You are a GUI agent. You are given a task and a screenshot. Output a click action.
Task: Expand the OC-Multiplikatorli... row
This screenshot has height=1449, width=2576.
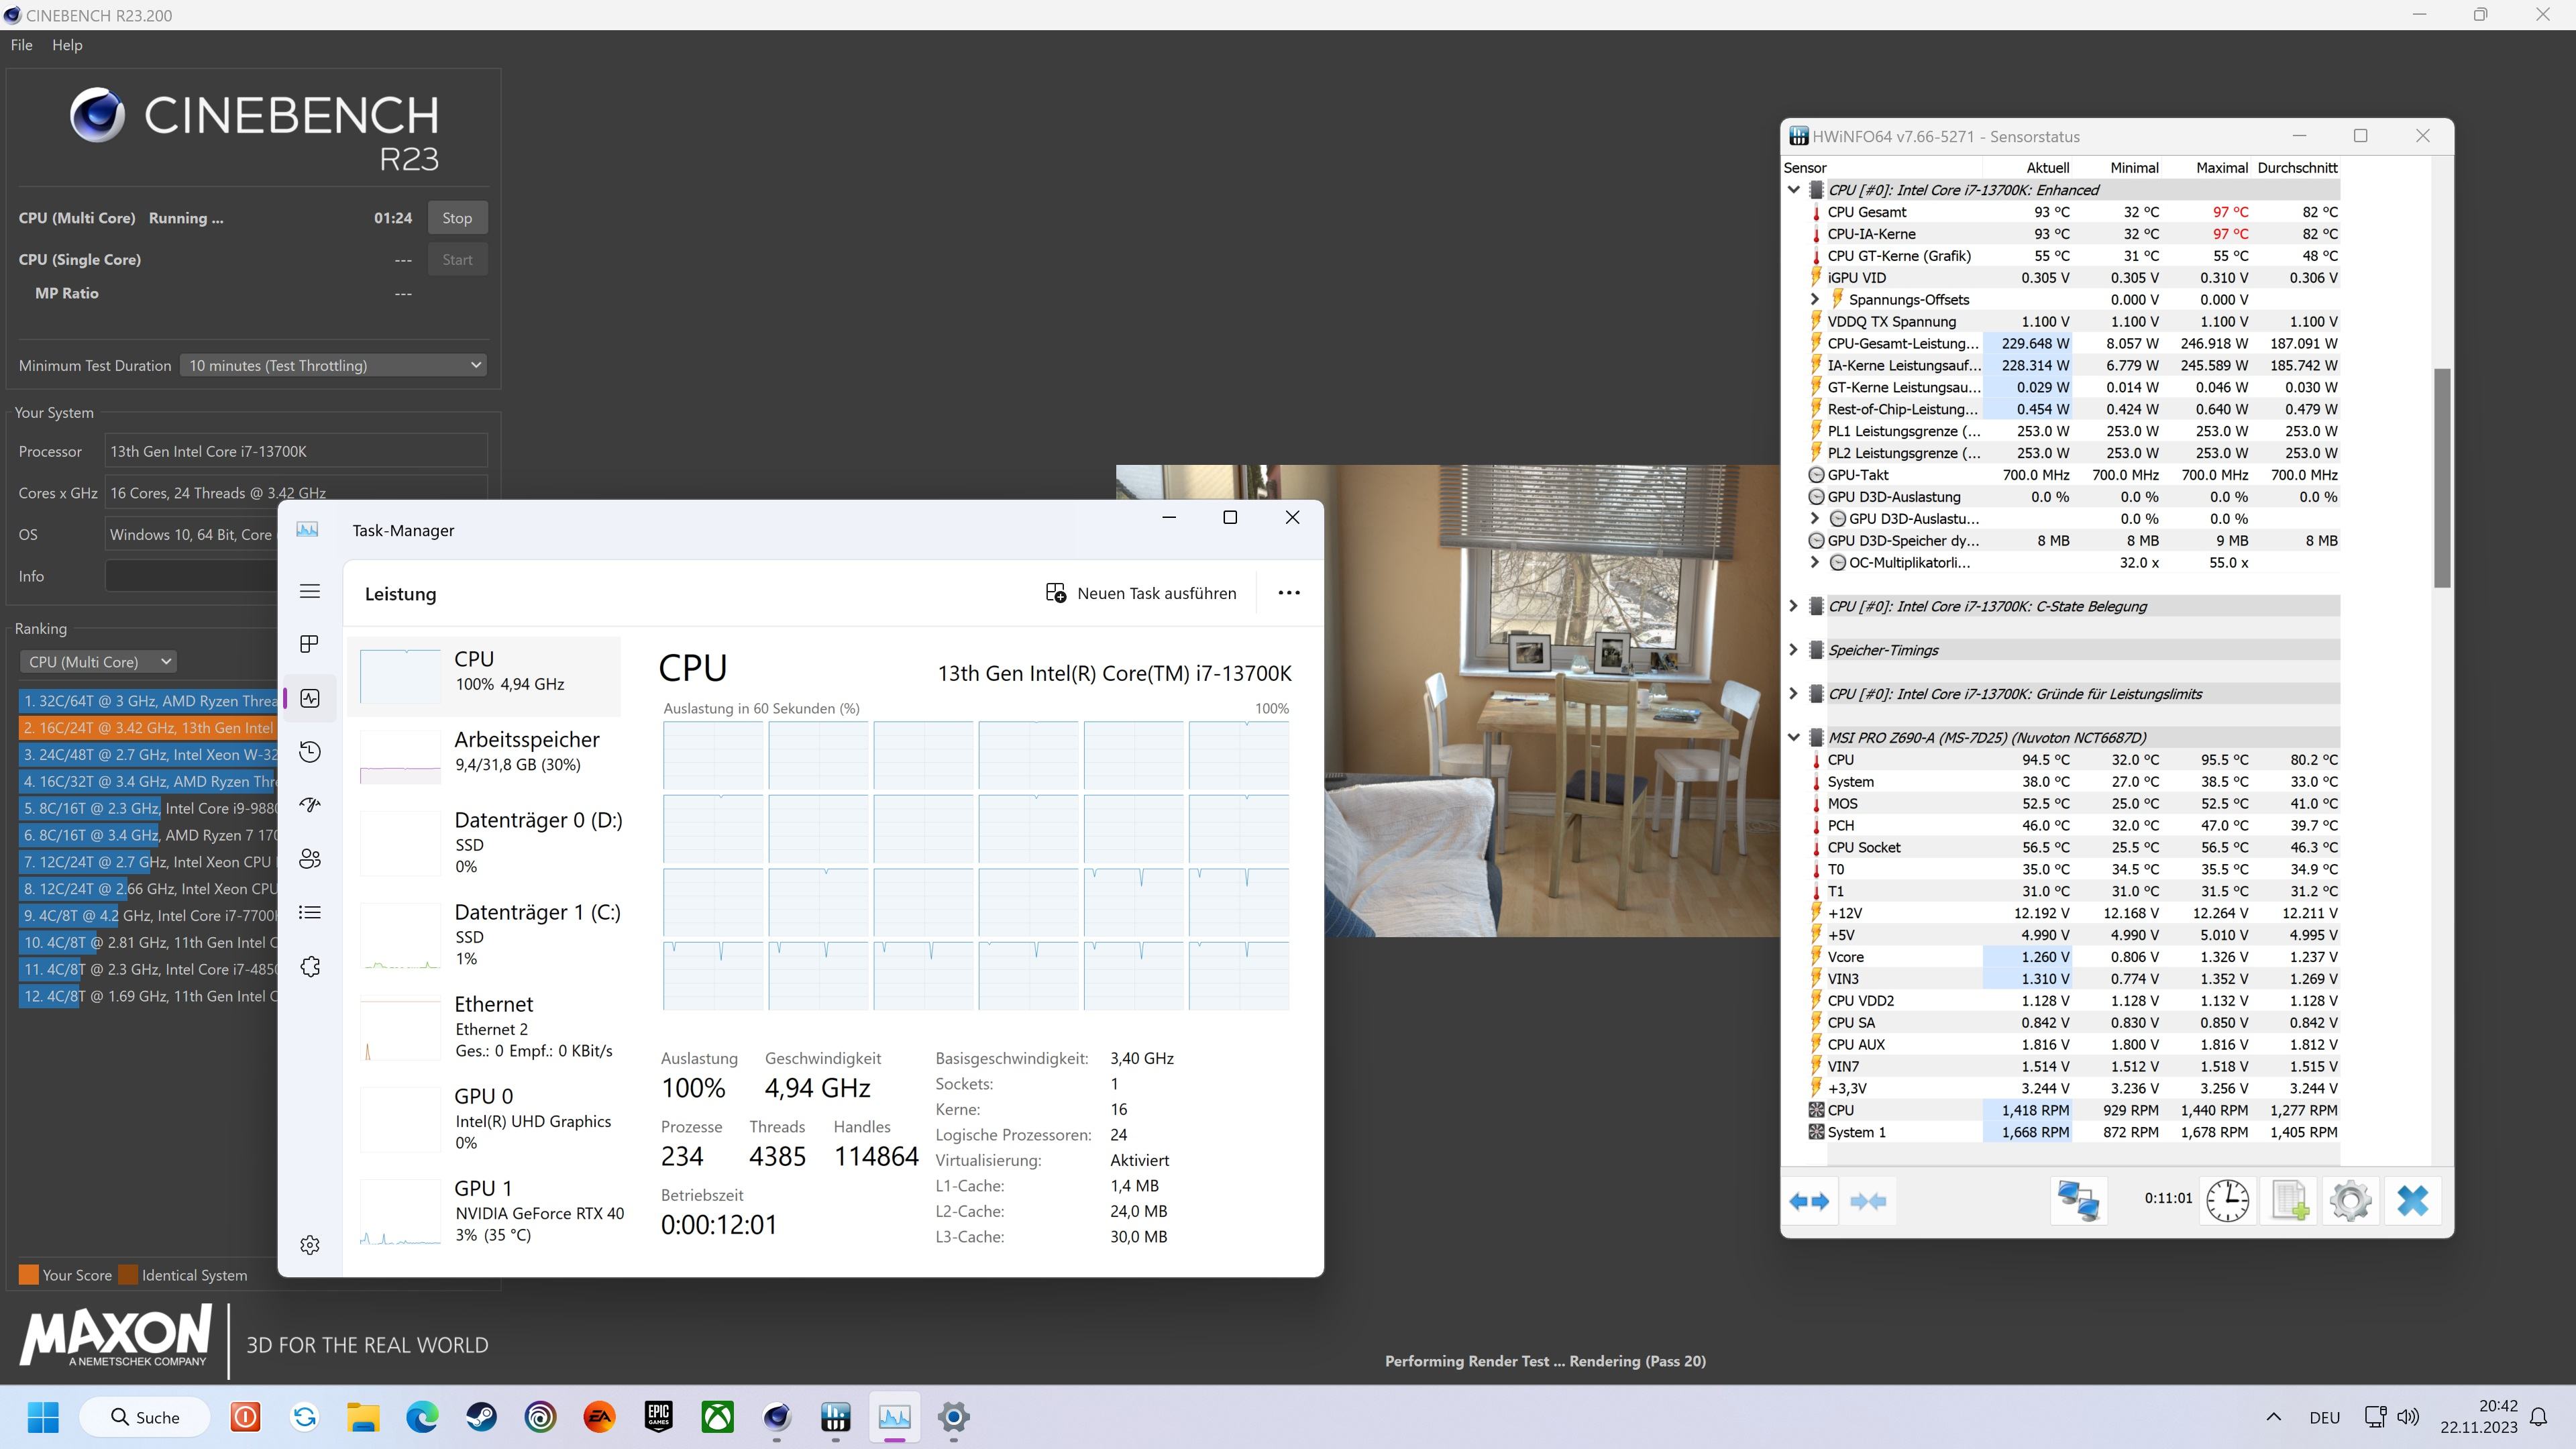pos(1815,562)
